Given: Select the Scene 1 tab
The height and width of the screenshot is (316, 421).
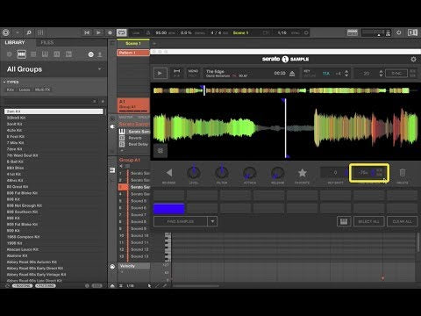Looking at the screenshot, I should point(133,43).
